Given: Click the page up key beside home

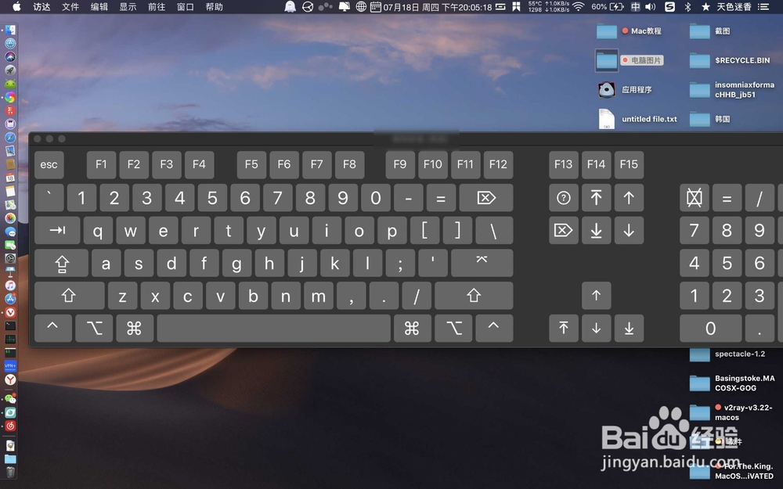Looking at the screenshot, I should point(629,198).
